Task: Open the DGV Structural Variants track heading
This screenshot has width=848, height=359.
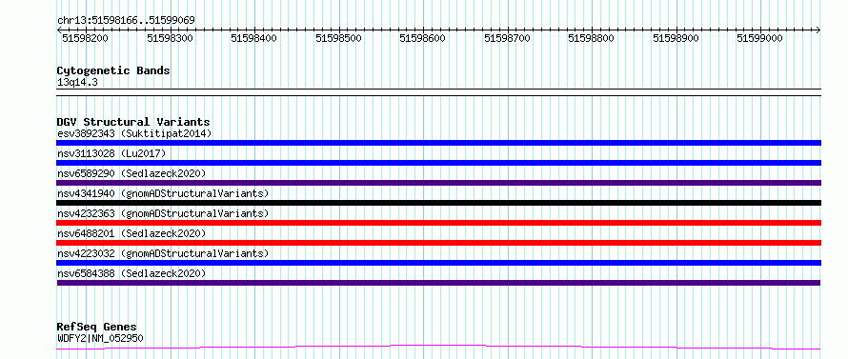Action: click(x=133, y=122)
